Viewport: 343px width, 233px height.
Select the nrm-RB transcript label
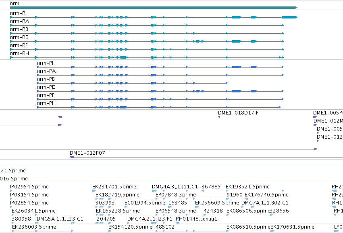19,29
